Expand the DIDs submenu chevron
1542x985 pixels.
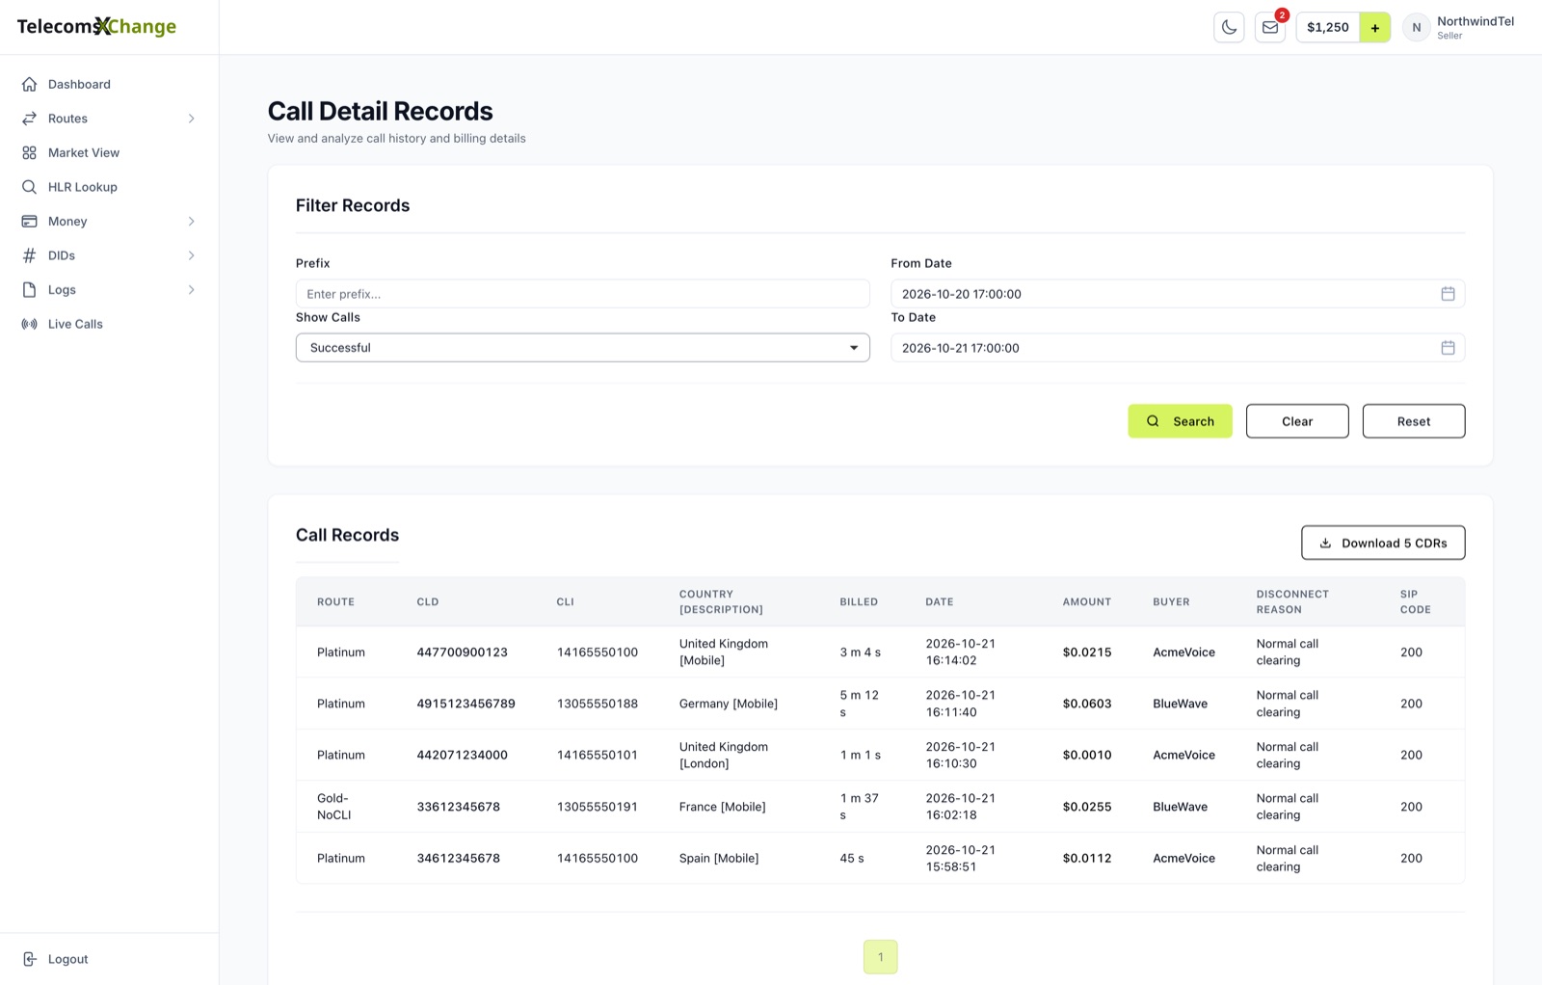tap(191, 255)
